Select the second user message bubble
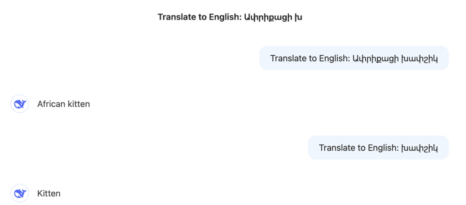466x205 pixels. 378,148
